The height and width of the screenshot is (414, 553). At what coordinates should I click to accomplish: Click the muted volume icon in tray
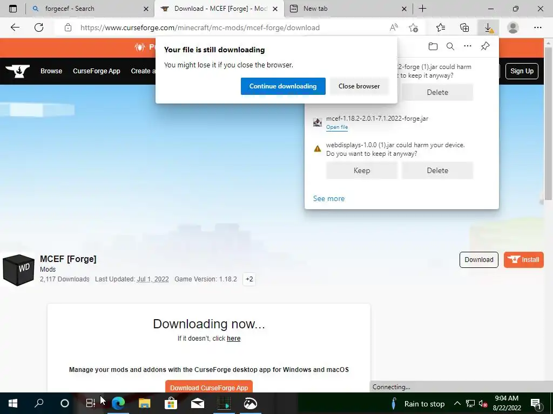(x=483, y=403)
